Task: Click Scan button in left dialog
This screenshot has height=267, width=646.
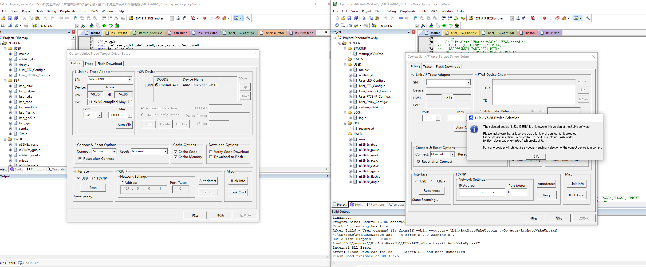Action: (93, 188)
